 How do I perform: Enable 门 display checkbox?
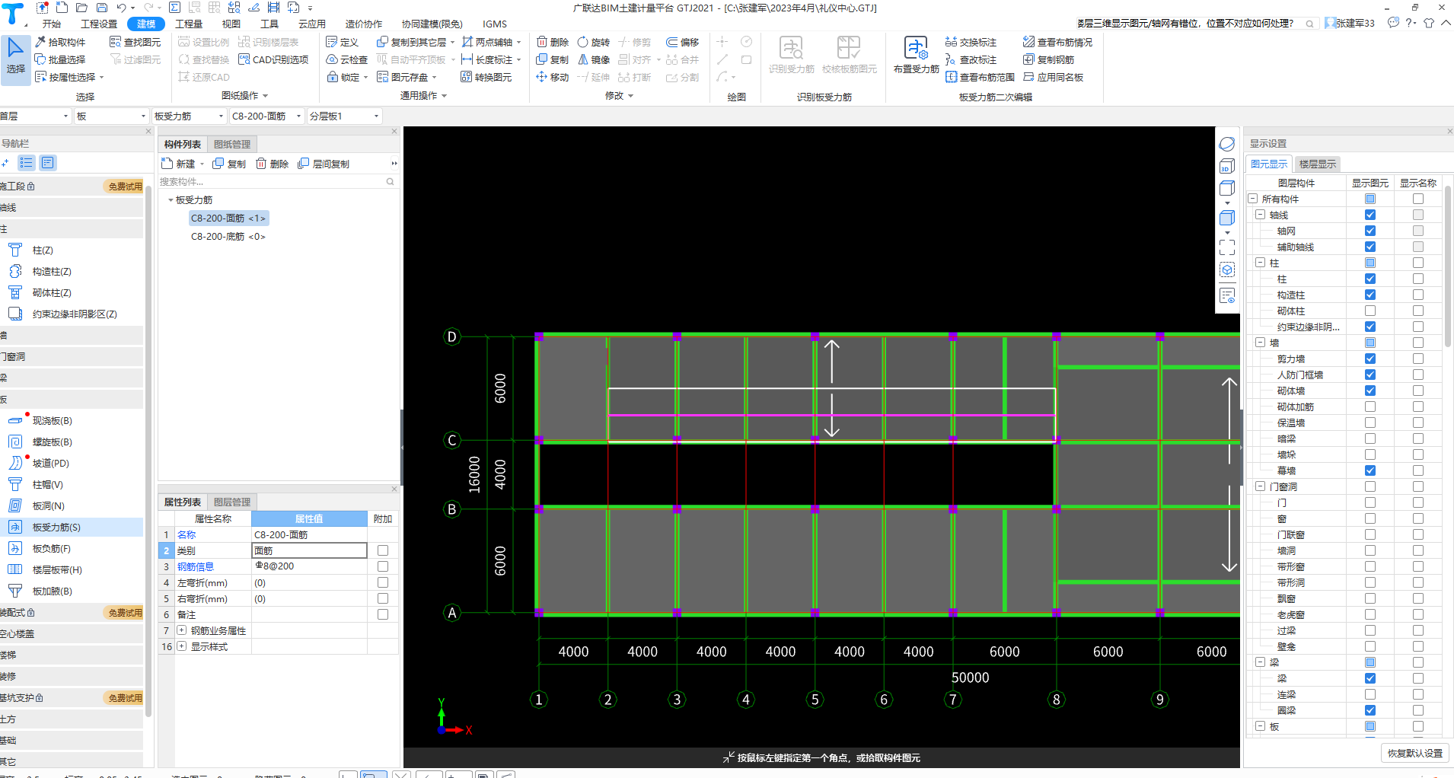click(1370, 502)
